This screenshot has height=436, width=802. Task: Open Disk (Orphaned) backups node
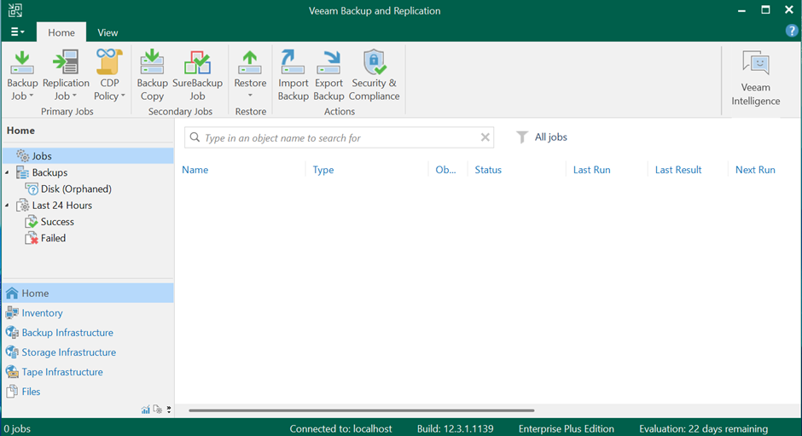(76, 189)
